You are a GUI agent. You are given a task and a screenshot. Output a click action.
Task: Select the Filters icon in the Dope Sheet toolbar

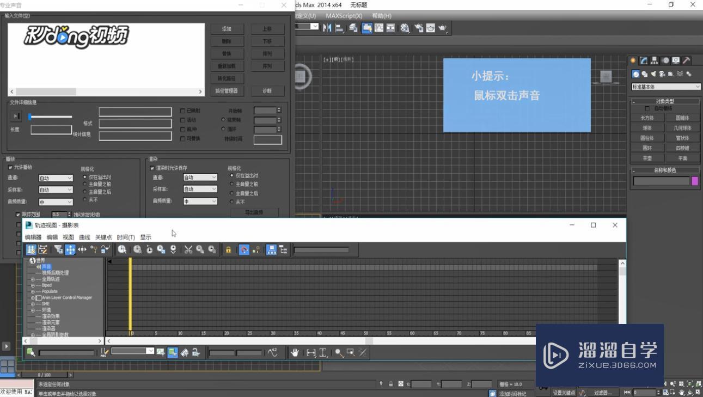click(58, 249)
